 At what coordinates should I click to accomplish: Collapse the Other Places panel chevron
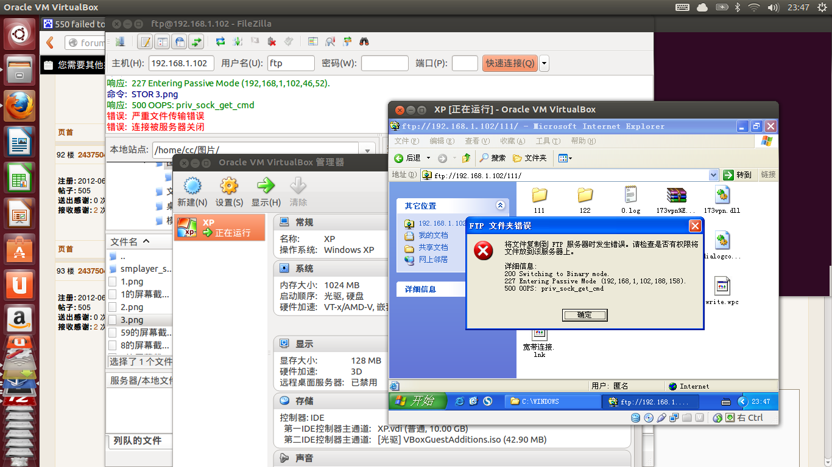501,206
